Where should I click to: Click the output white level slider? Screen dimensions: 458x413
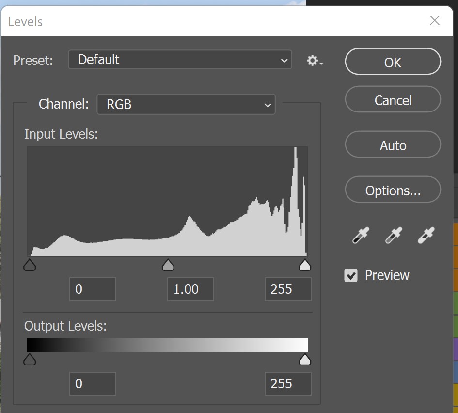tap(305, 359)
